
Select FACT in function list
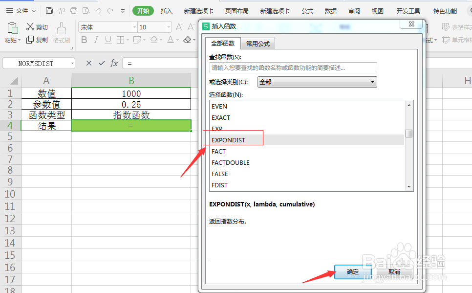[306, 151]
